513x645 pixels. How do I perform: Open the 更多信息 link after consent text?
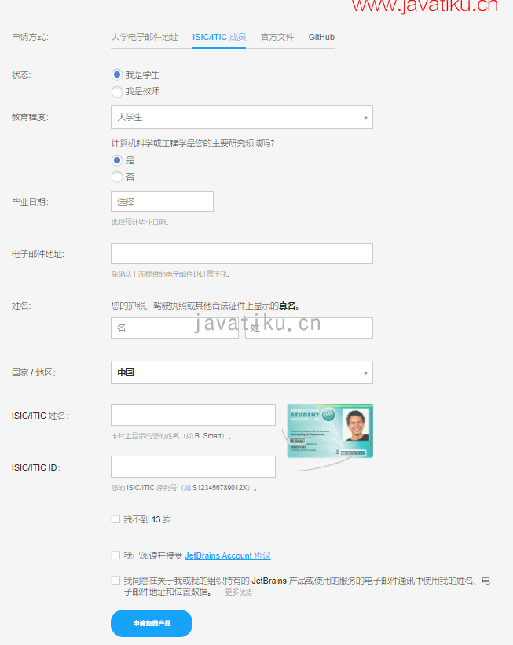pyautogui.click(x=239, y=592)
